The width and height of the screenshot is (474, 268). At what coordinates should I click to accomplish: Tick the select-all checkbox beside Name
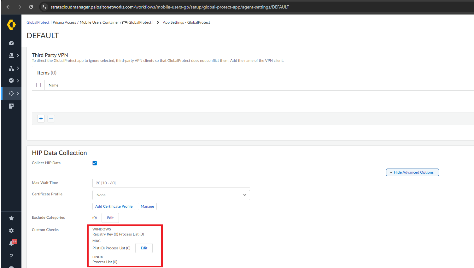(38, 85)
